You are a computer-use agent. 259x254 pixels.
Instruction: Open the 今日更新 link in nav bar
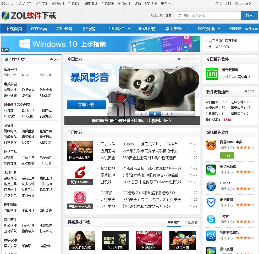click(235, 29)
